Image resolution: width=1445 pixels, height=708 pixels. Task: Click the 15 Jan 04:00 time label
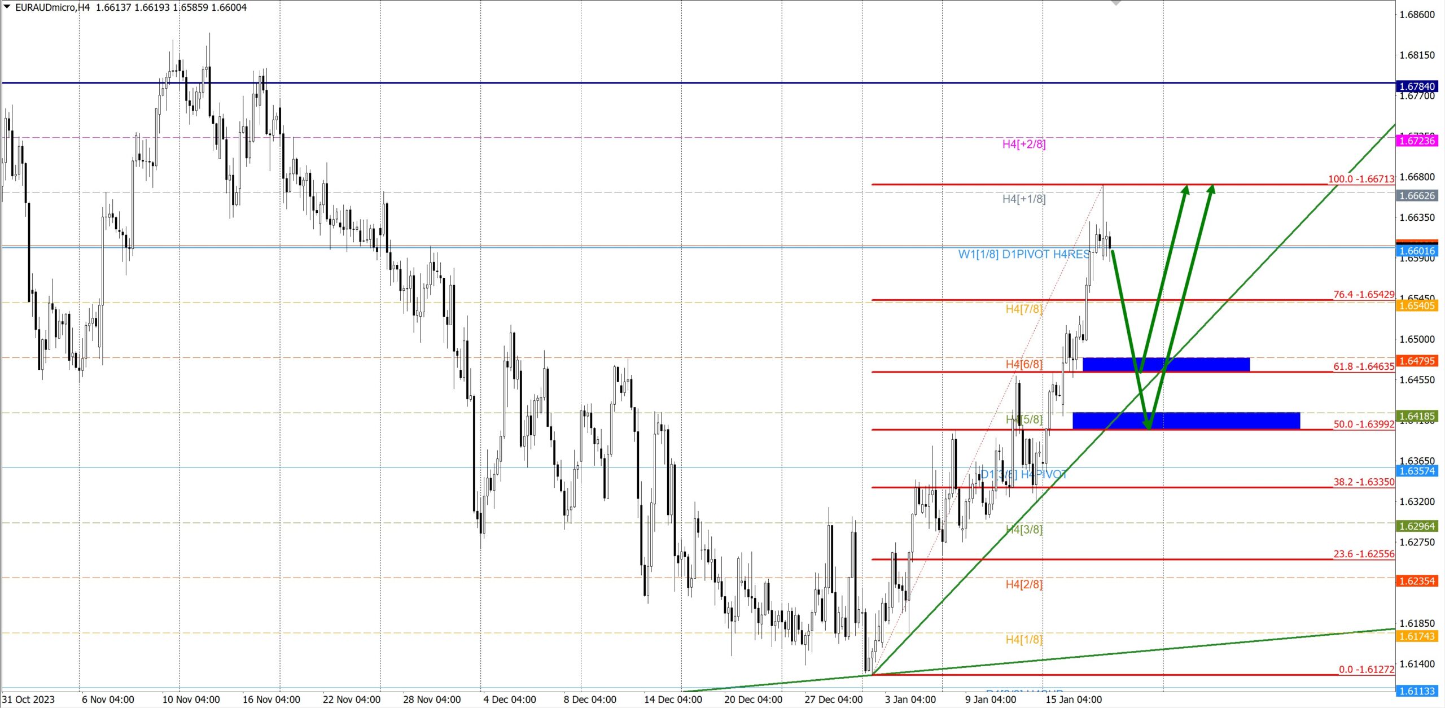click(x=1073, y=700)
